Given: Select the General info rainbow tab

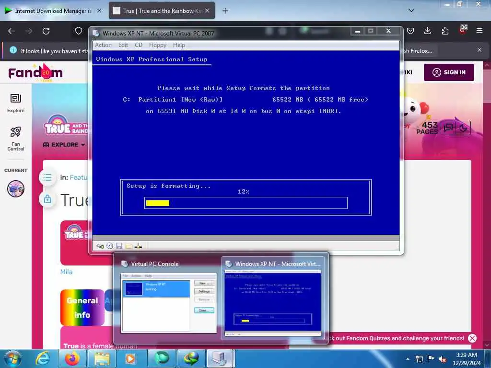Looking at the screenshot, I should [x=82, y=308].
